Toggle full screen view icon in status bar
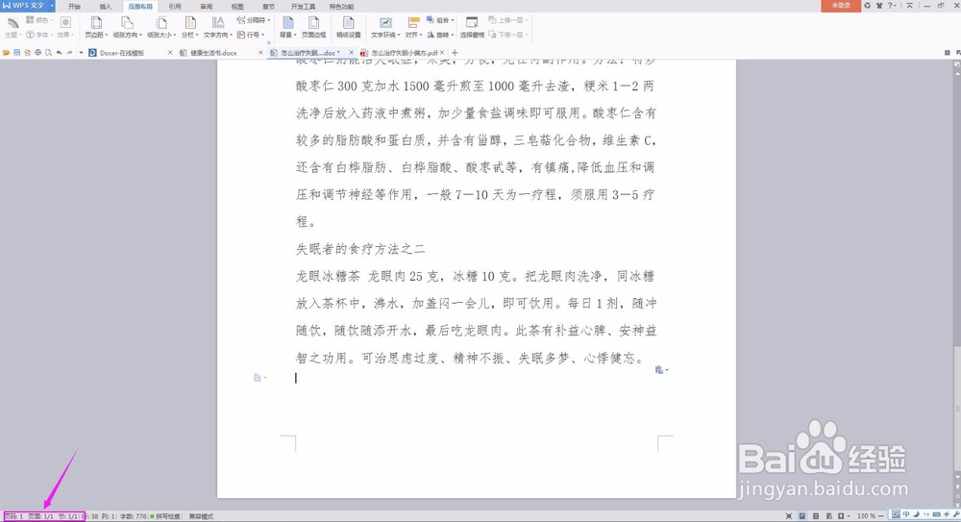 (789, 516)
